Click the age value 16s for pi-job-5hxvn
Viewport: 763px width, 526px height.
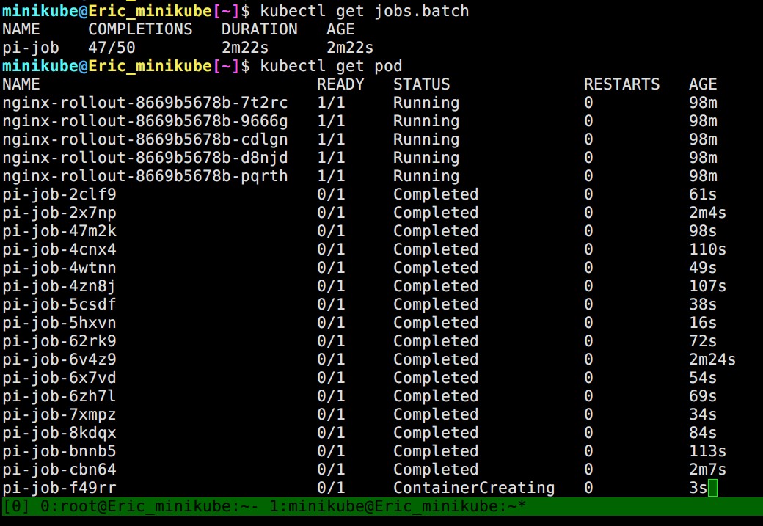pos(703,323)
